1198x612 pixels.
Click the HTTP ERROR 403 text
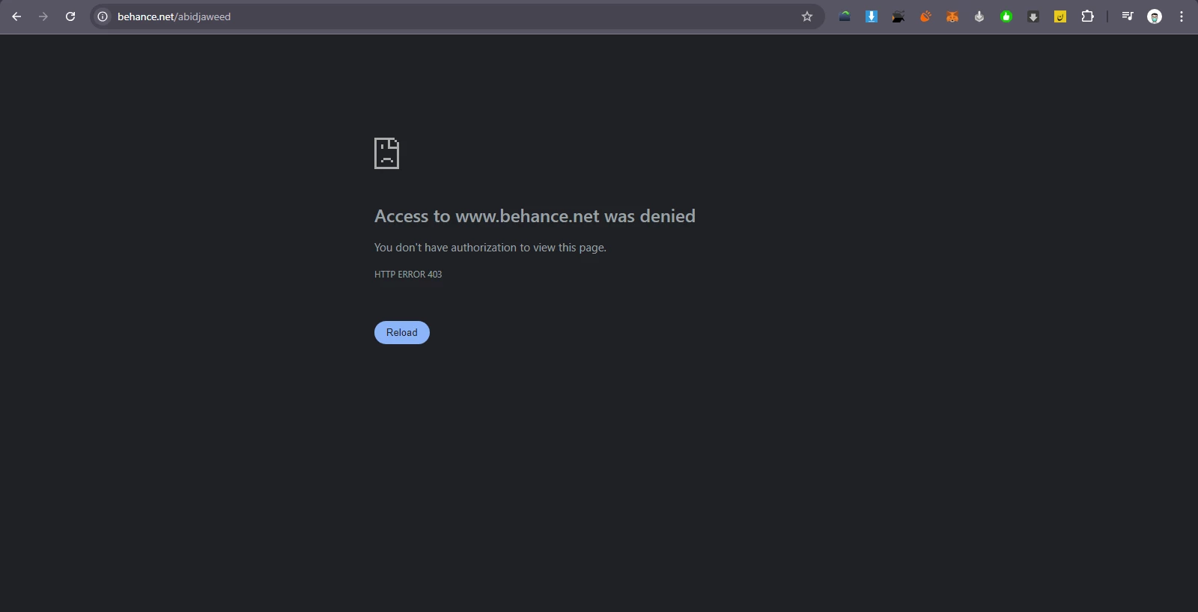pyautogui.click(x=408, y=275)
